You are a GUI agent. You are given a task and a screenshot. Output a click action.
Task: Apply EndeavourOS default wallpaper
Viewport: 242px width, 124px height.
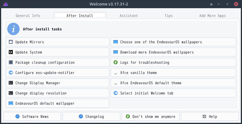(58, 103)
